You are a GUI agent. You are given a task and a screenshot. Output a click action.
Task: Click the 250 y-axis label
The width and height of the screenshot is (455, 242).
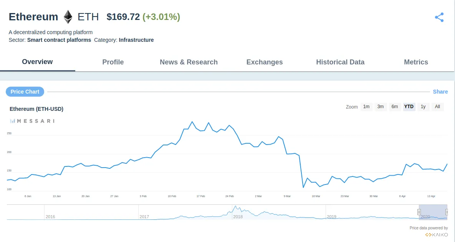[x=9, y=133]
